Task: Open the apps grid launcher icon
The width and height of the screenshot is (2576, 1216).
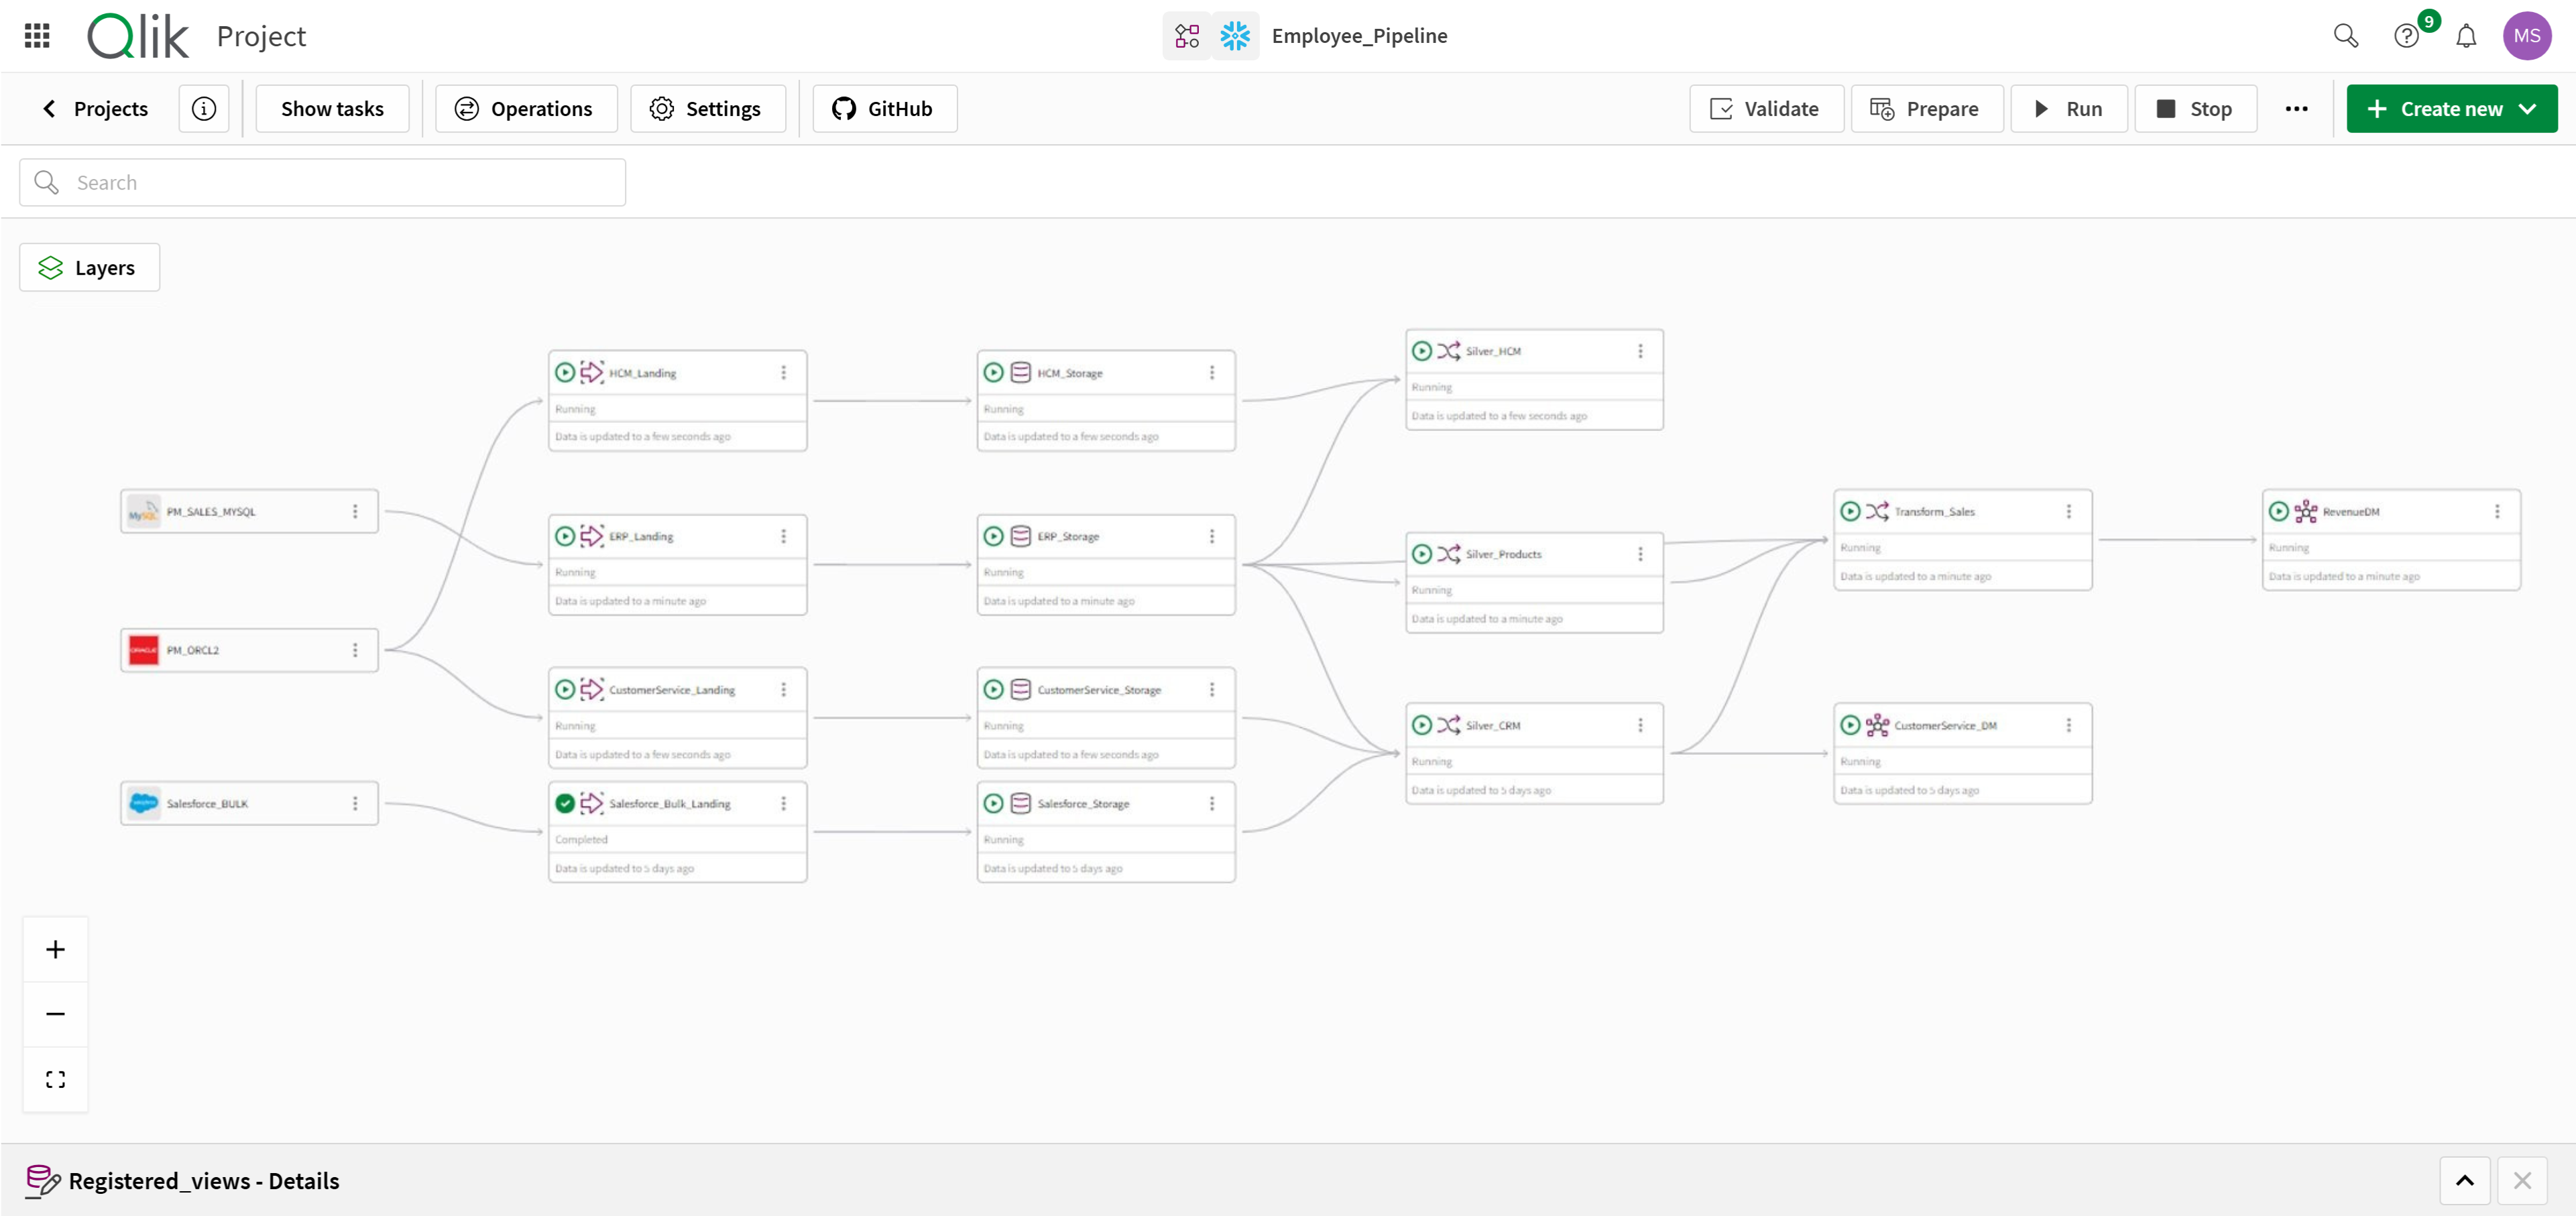Action: pos(37,36)
